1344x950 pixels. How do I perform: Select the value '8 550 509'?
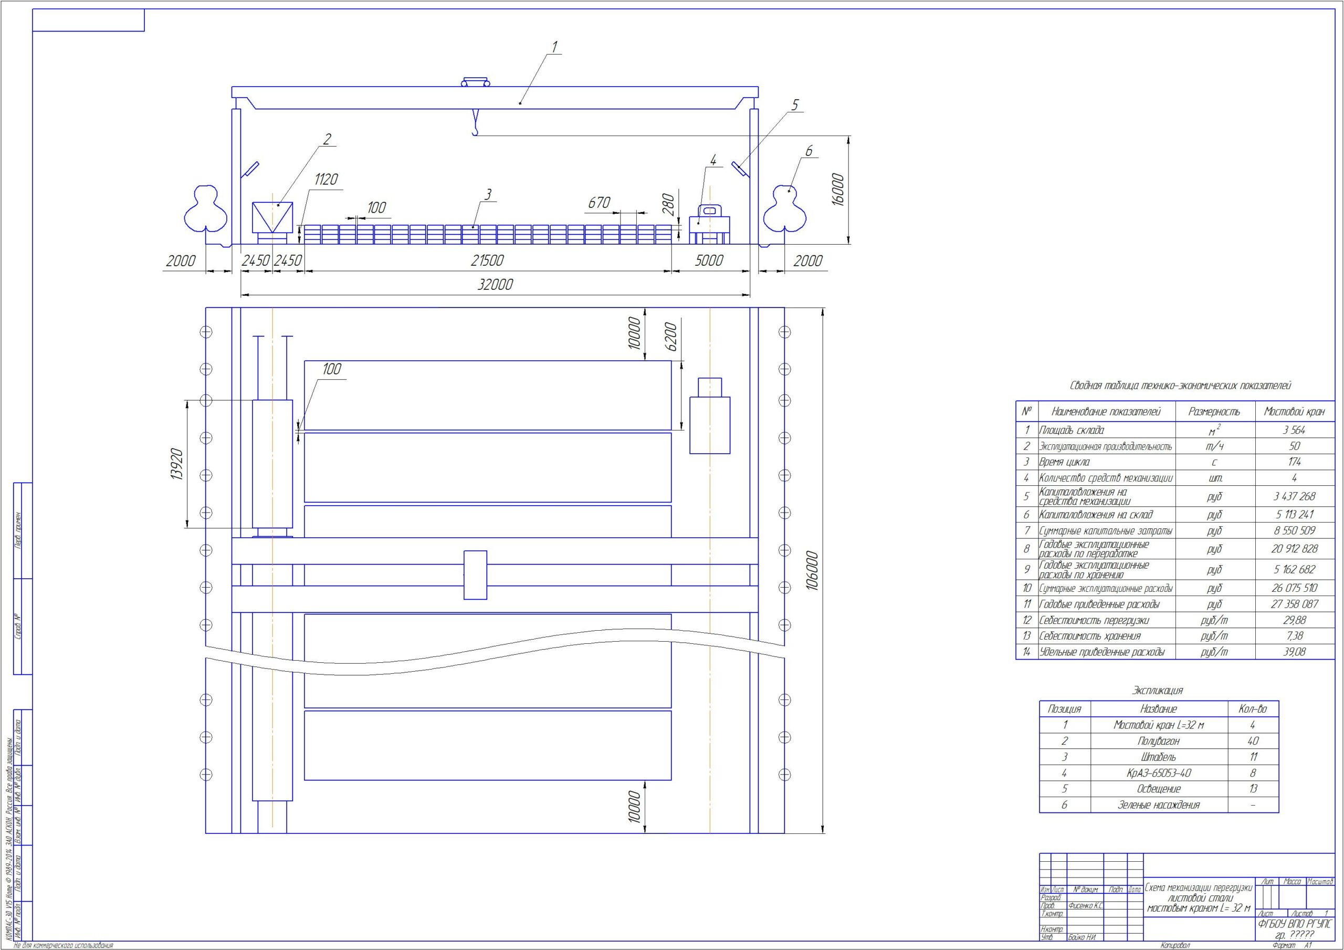tap(1294, 530)
